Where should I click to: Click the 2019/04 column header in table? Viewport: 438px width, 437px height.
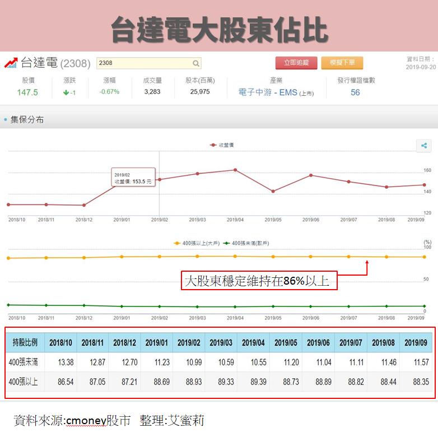253,342
